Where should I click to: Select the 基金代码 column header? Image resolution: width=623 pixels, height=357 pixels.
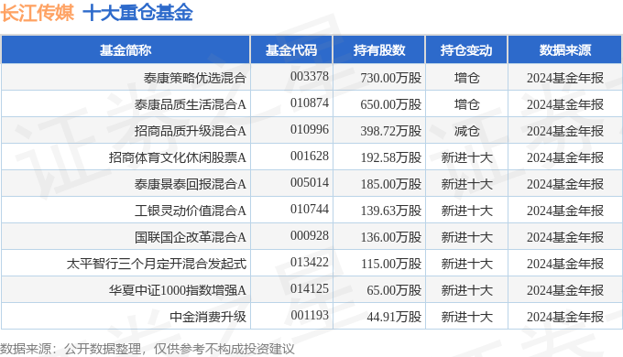tap(291, 50)
